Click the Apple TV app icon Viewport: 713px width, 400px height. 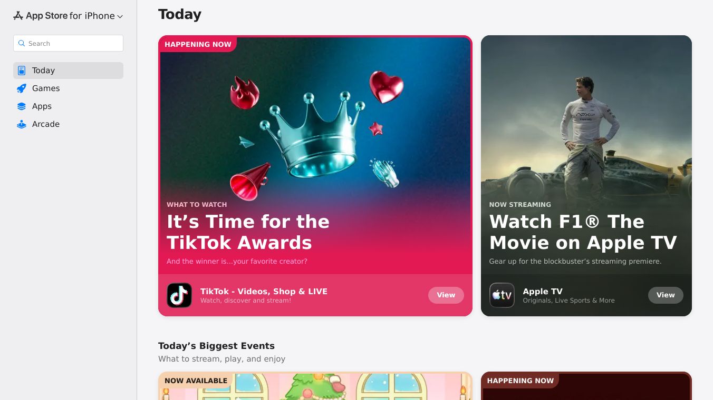502,295
